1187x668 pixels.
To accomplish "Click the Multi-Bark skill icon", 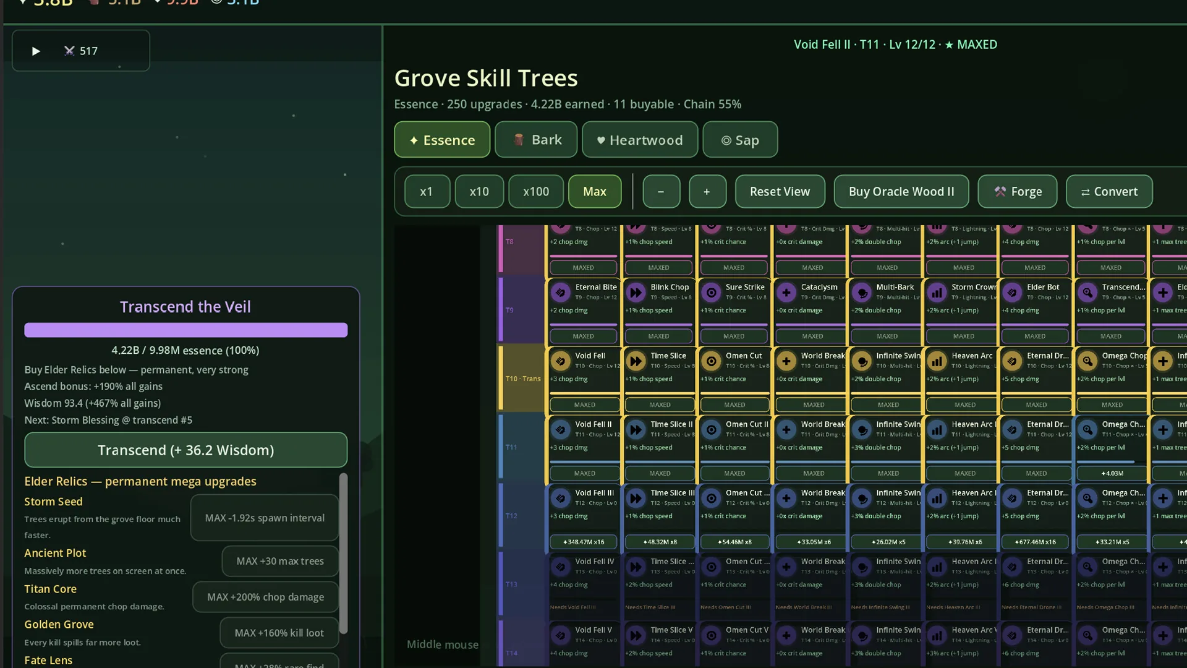I will click(x=862, y=292).
